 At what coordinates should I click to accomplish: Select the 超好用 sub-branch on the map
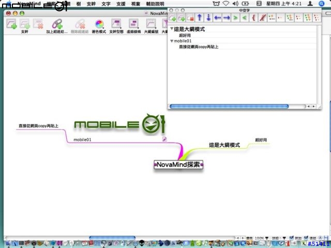pos(261,140)
